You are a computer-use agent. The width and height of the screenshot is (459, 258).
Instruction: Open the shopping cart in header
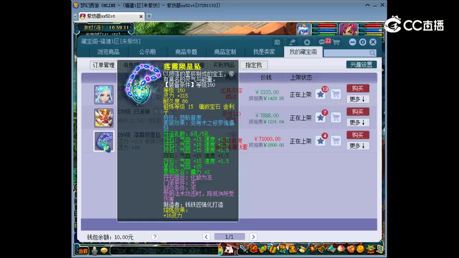(336, 42)
